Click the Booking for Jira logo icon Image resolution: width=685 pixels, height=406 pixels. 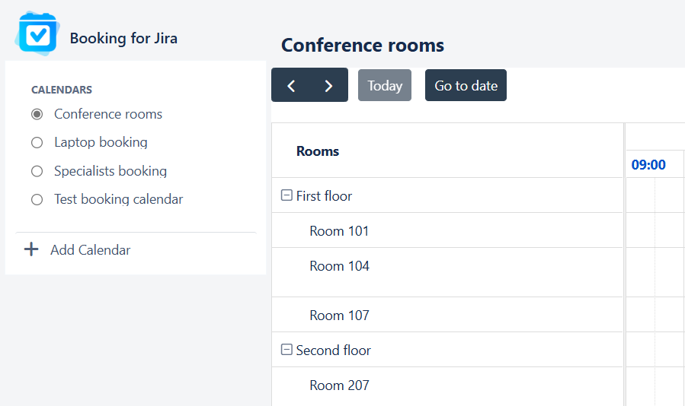(x=37, y=34)
